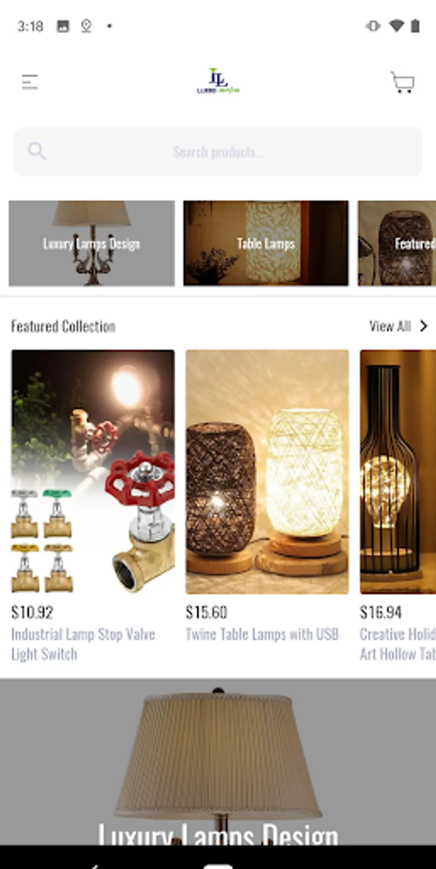The height and width of the screenshot is (869, 436).
Task: Tap the Luxe Lamps logo
Action: point(218,81)
